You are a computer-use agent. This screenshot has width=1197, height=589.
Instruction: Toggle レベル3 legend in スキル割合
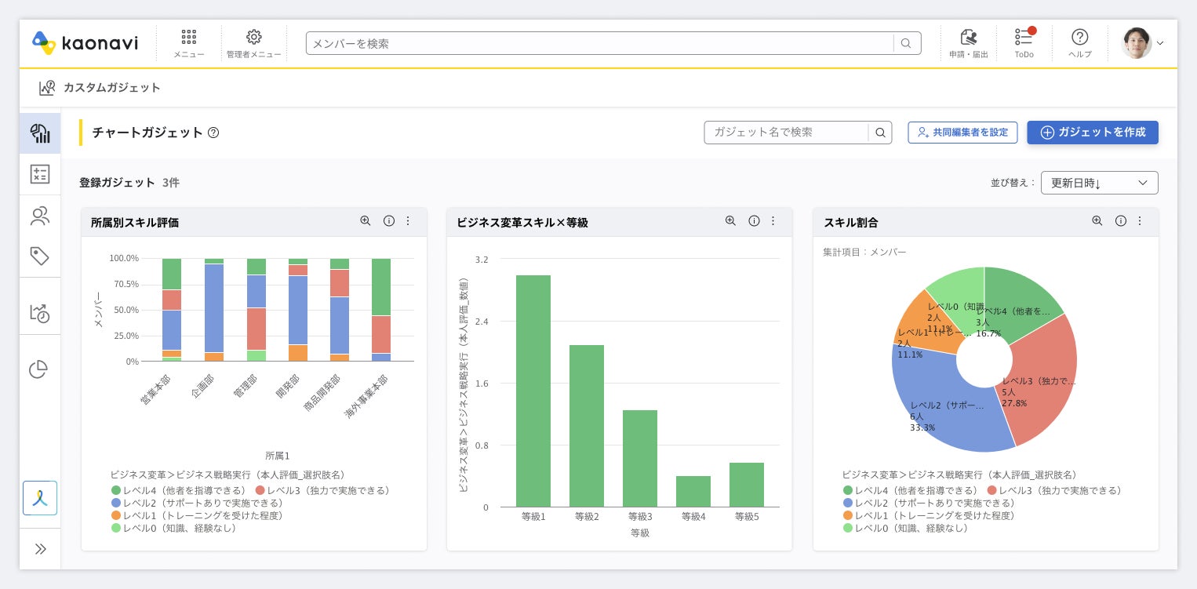[x=1054, y=490]
